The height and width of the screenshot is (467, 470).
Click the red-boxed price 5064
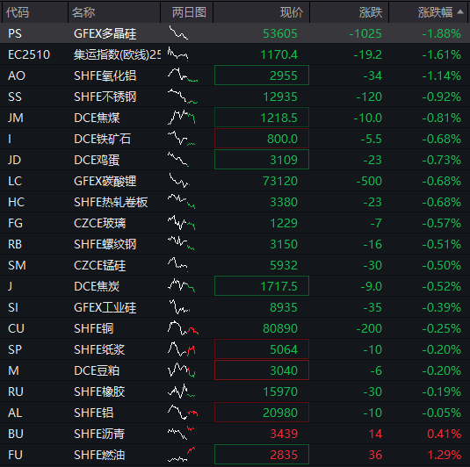262,349
